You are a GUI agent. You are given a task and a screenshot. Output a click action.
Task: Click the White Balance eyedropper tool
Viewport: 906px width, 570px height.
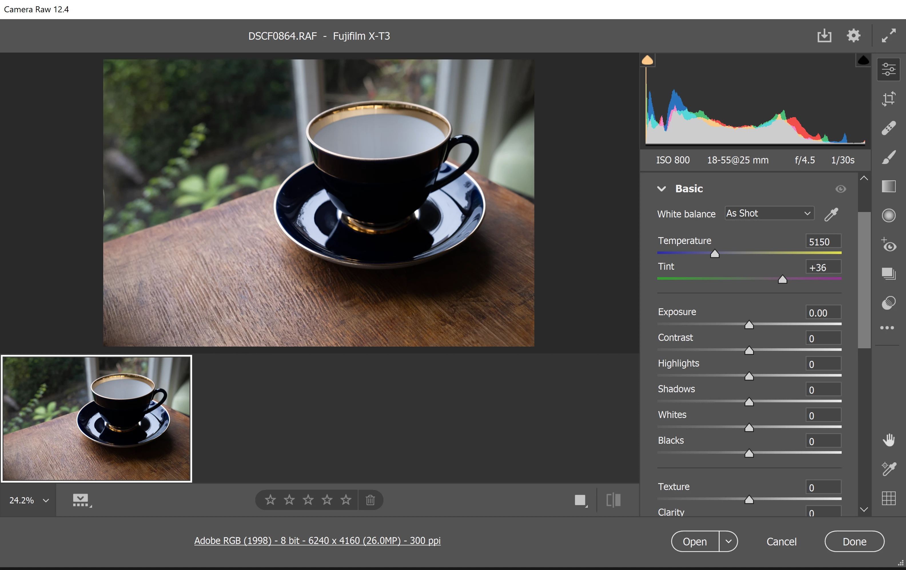coord(831,214)
